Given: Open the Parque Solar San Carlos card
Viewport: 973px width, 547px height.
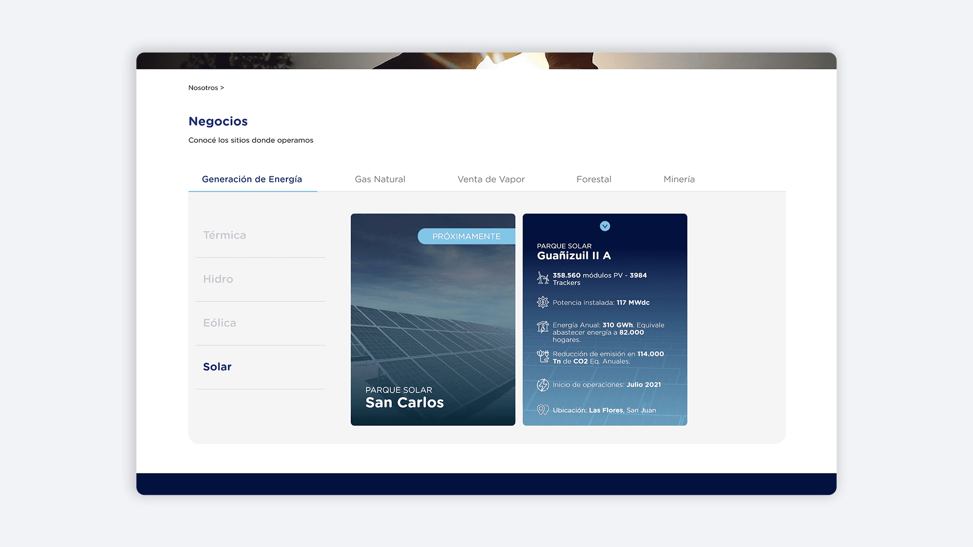Looking at the screenshot, I should tap(433, 319).
